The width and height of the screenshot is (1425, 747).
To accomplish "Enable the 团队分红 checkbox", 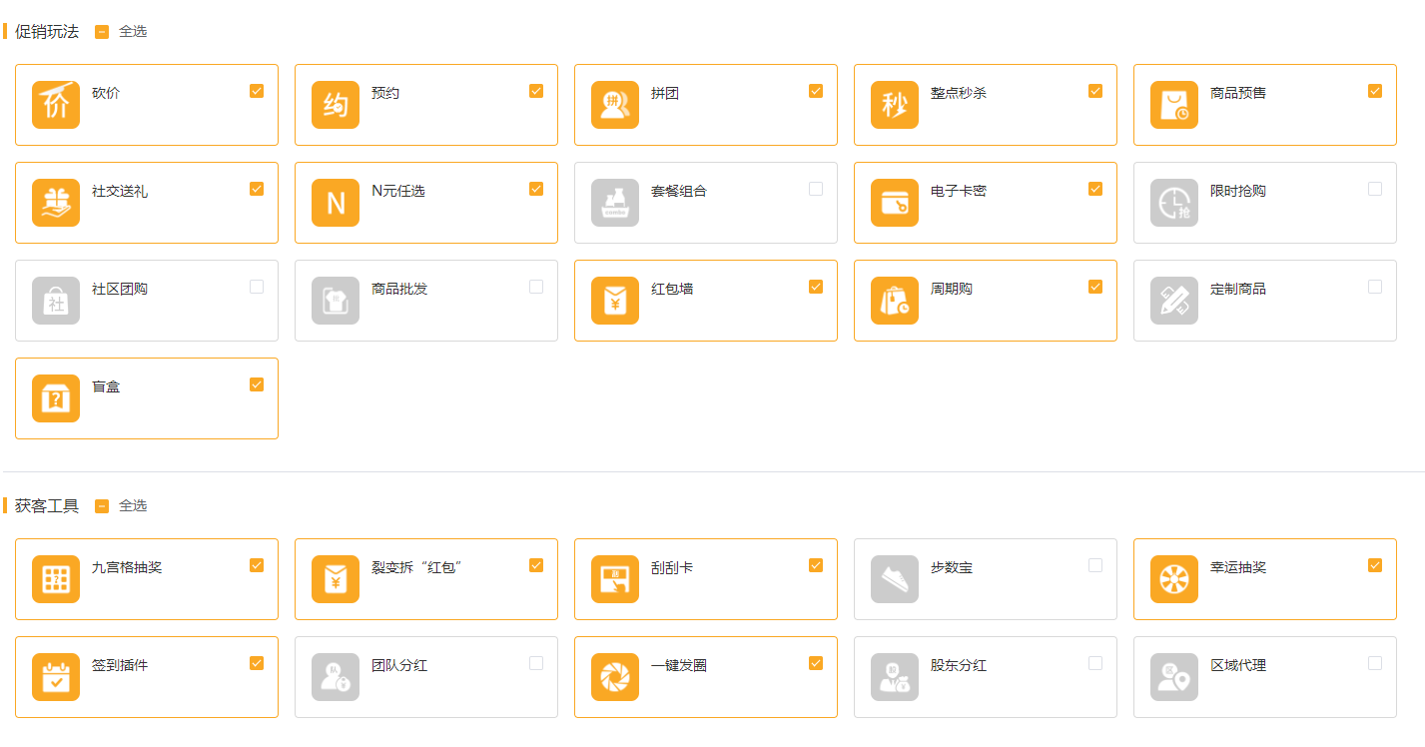I will point(536,663).
